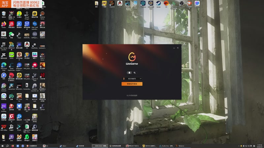Switch to the WeGame taskbar item
Image resolution: width=264 pixels, height=148 pixels.
(x=183, y=146)
